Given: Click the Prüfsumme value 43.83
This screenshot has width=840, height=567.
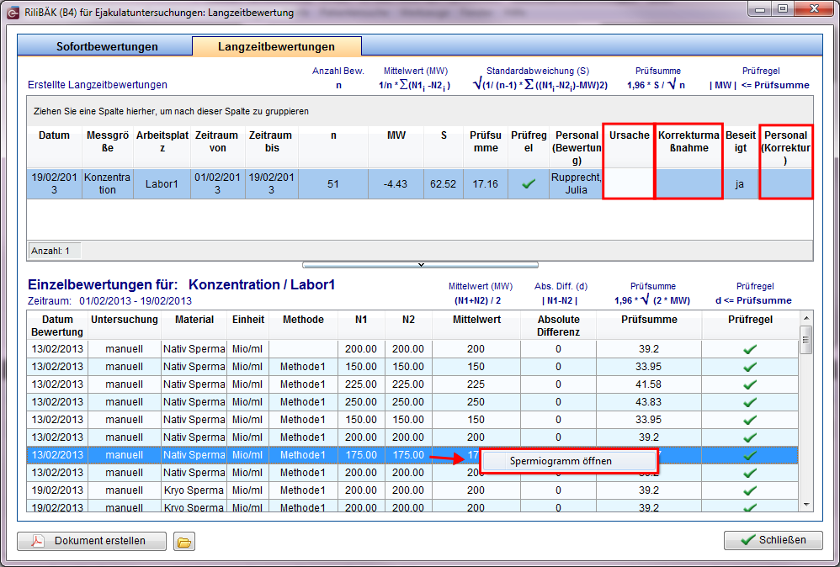Looking at the screenshot, I should click(649, 402).
